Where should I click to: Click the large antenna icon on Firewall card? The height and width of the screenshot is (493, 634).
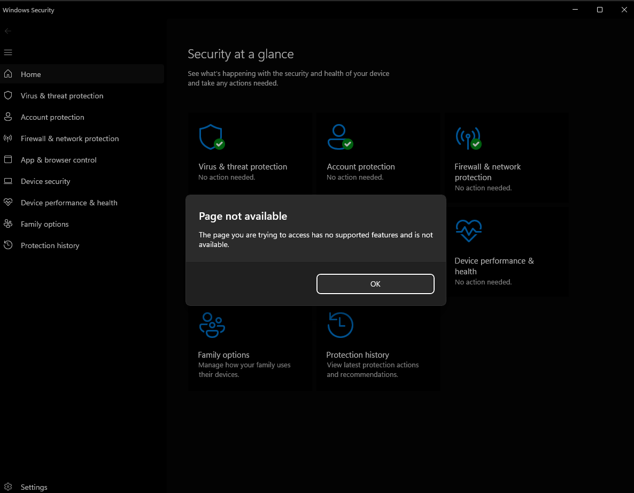click(x=468, y=138)
